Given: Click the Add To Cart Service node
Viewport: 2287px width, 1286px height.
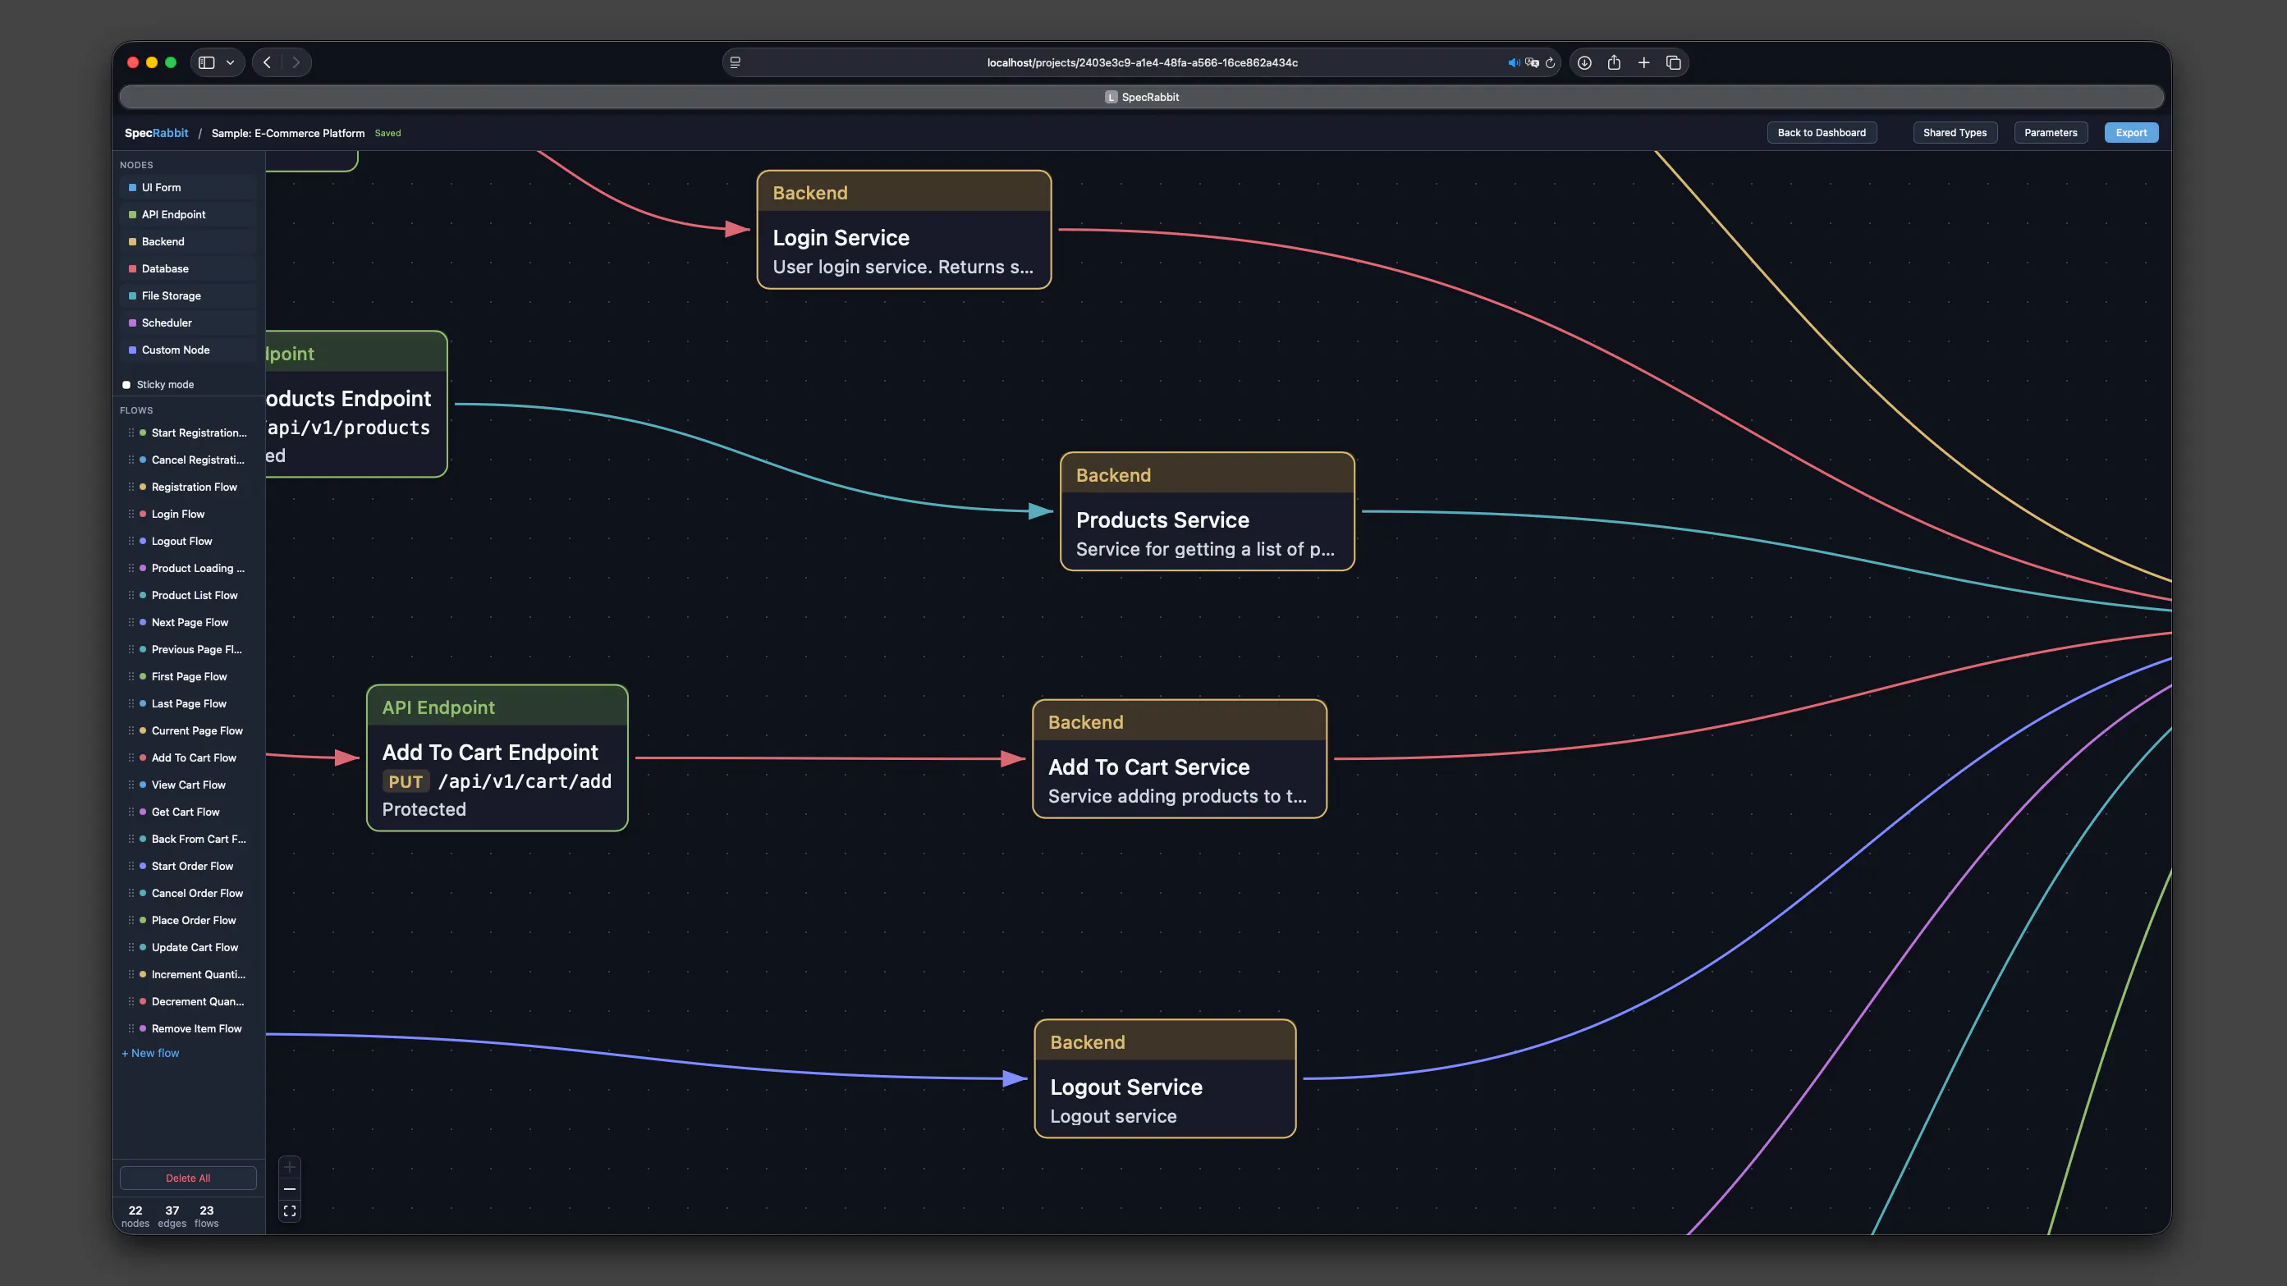Looking at the screenshot, I should pyautogui.click(x=1179, y=759).
